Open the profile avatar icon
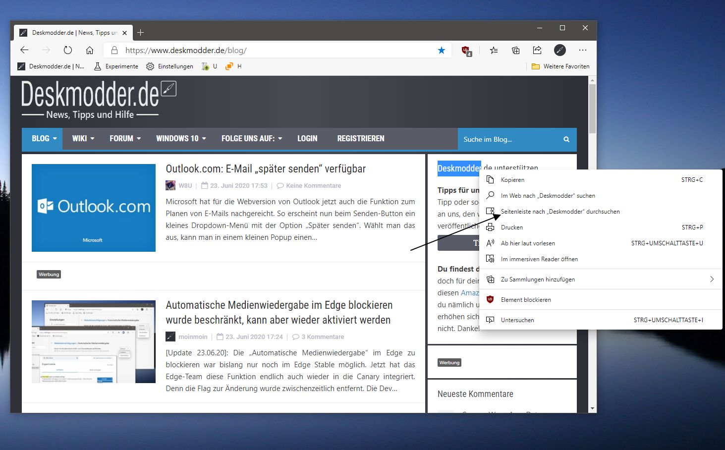This screenshot has width=725, height=450. click(x=559, y=50)
